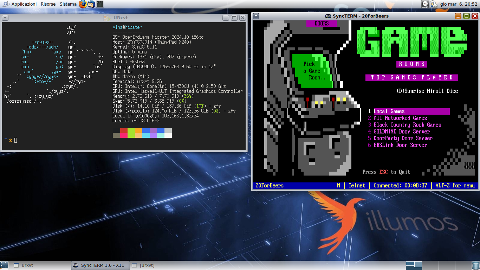Open the Applicazioni menu

(24, 4)
